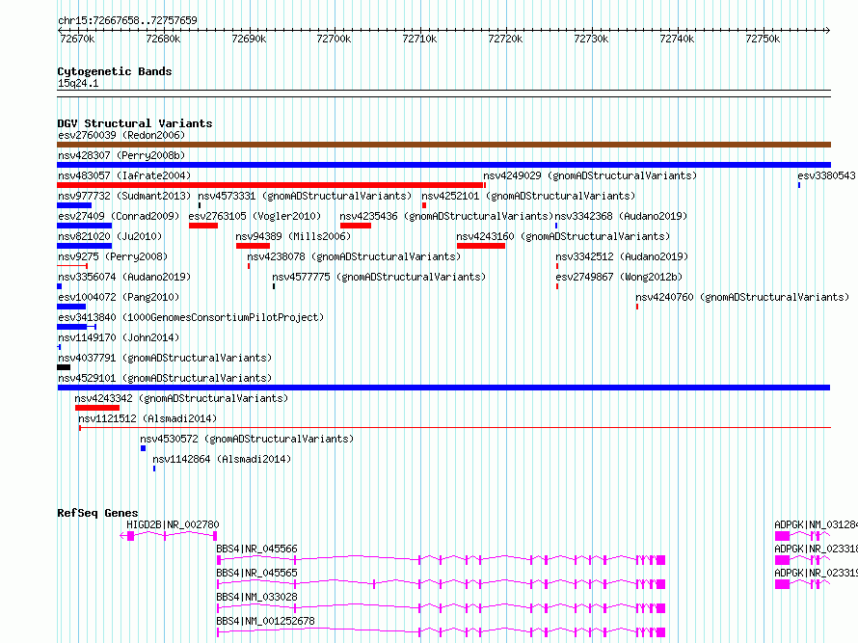
Task: Click the brown esv2760039 Redon2006 variant bar
Action: pyautogui.click(x=443, y=145)
